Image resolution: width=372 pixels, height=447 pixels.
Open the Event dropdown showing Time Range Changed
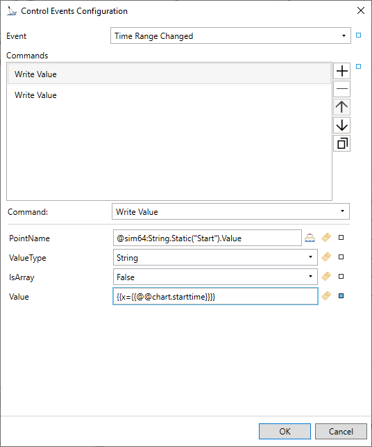click(x=230, y=35)
